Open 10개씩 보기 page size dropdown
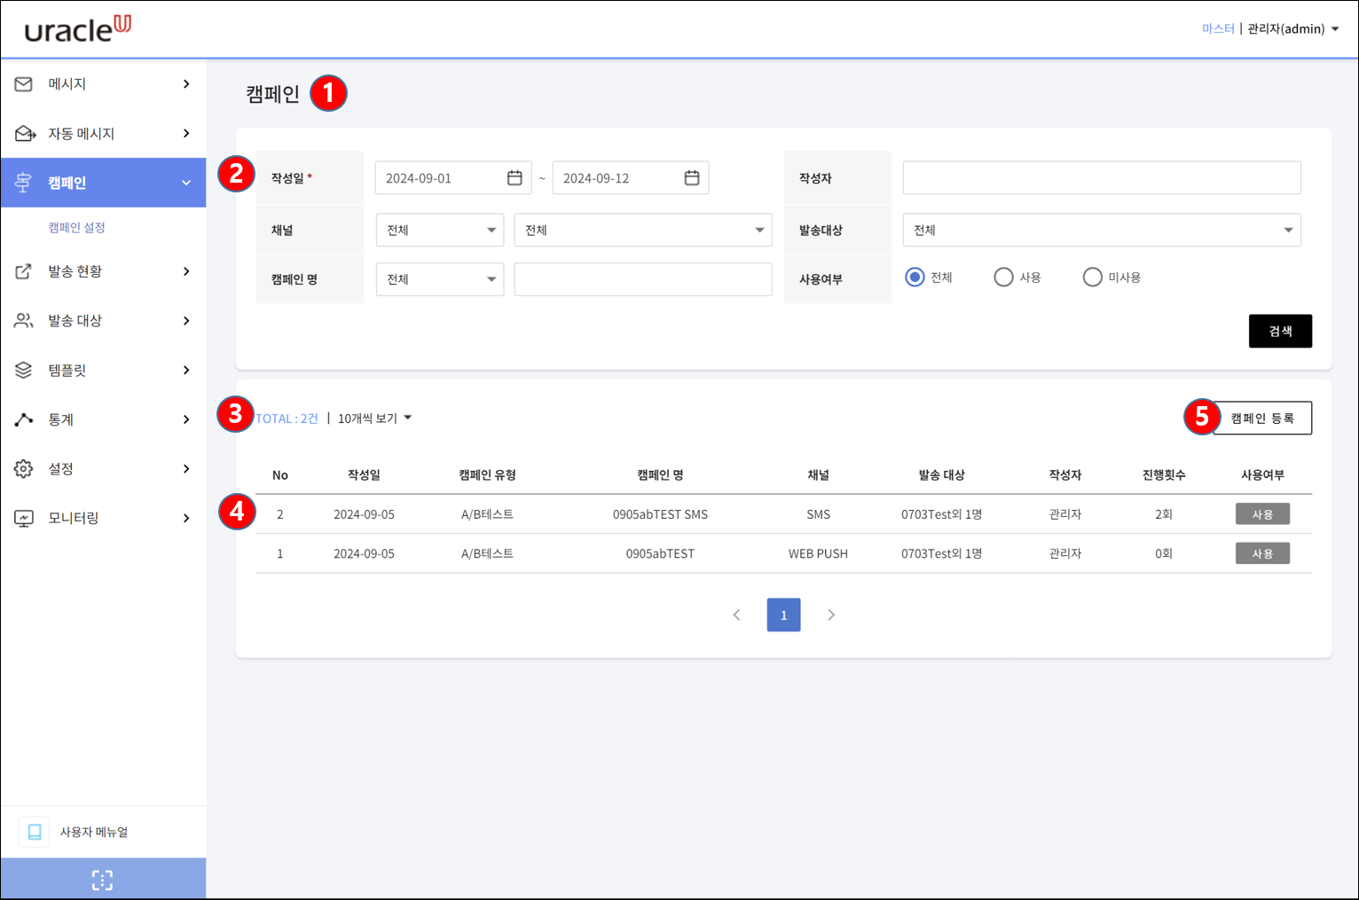1359x900 pixels. [375, 419]
